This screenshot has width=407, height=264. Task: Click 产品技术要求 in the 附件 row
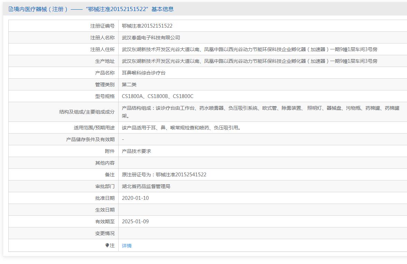click(136, 151)
